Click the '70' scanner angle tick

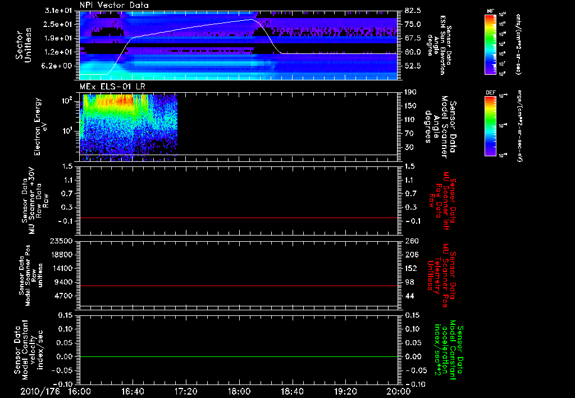point(409,134)
